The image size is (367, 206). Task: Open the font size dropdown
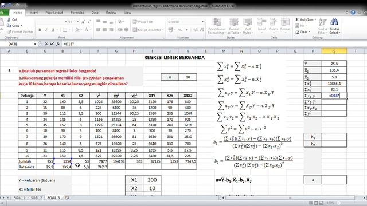78,22
